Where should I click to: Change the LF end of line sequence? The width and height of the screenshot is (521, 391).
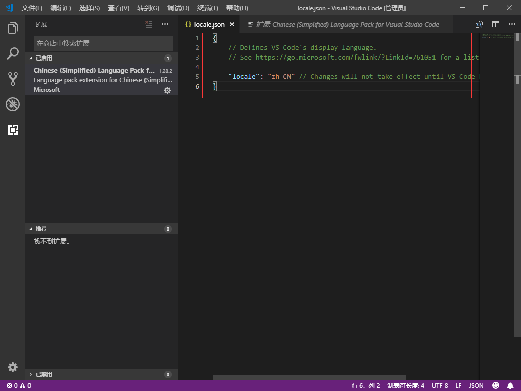458,386
